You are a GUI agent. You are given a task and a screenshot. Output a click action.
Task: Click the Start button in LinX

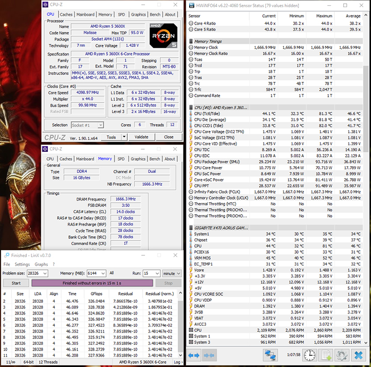tap(16, 283)
